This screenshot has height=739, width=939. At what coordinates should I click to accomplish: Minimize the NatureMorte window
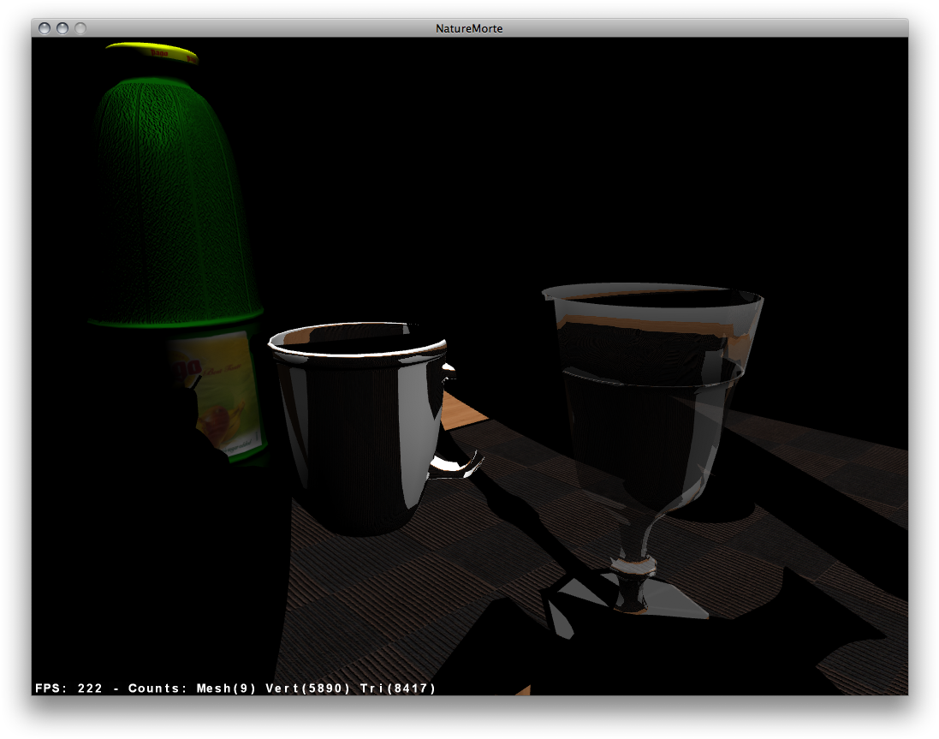click(62, 28)
